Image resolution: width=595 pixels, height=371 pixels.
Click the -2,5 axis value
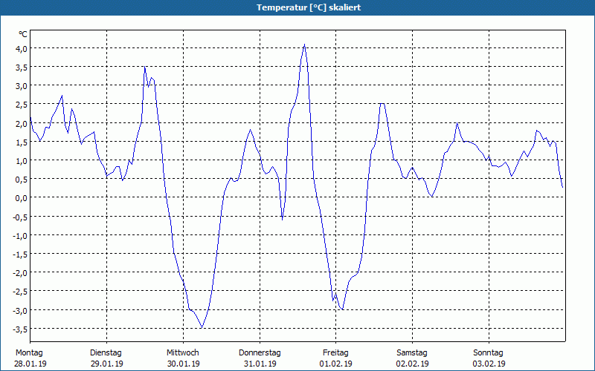pyautogui.click(x=20, y=292)
